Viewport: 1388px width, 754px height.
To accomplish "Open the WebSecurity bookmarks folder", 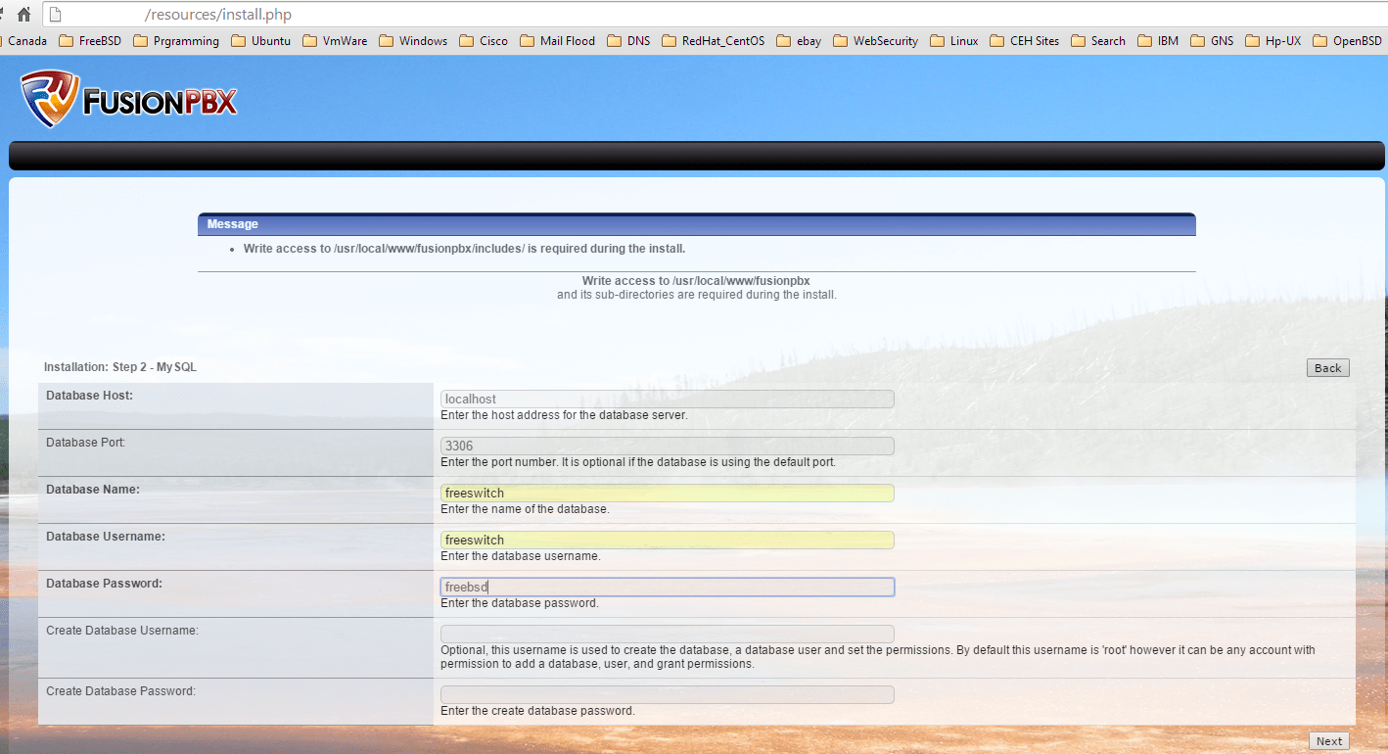I will 875,40.
